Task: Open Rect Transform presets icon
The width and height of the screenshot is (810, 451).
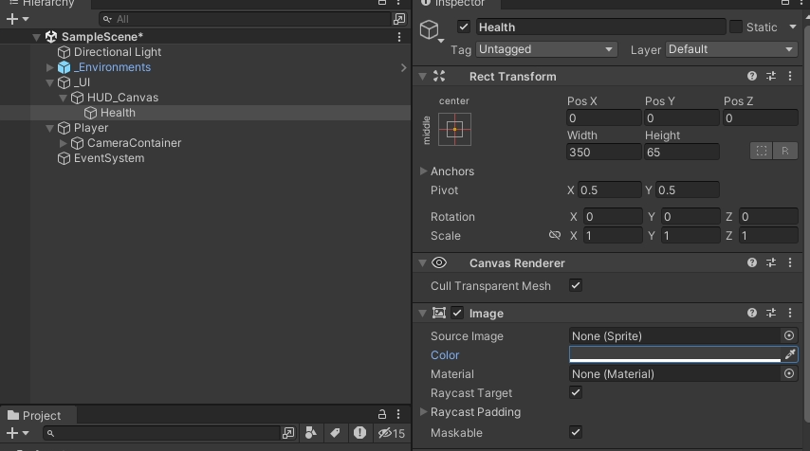Action: click(771, 77)
